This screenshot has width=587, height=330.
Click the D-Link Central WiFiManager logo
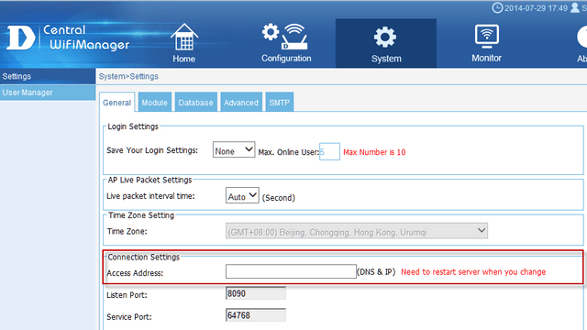(68, 38)
